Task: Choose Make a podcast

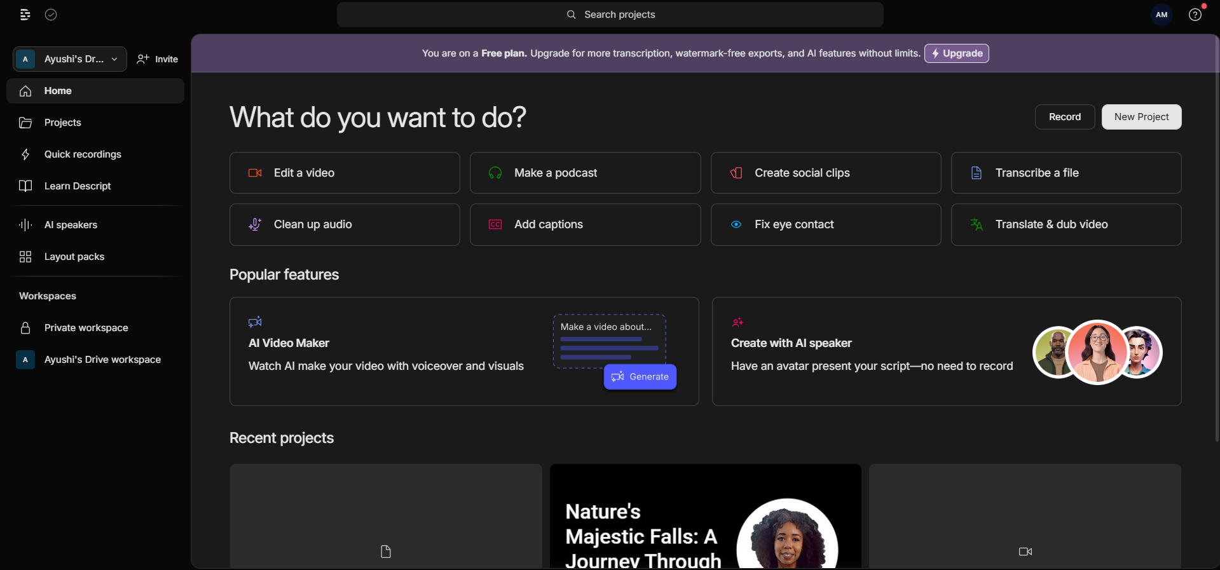Action: click(x=586, y=173)
